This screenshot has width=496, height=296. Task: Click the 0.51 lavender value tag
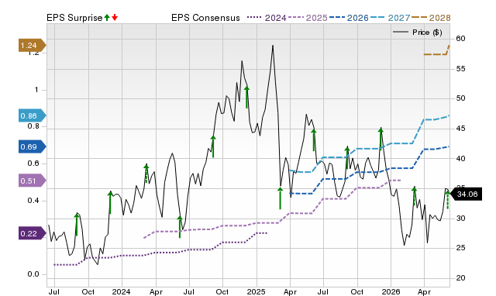coord(33,181)
